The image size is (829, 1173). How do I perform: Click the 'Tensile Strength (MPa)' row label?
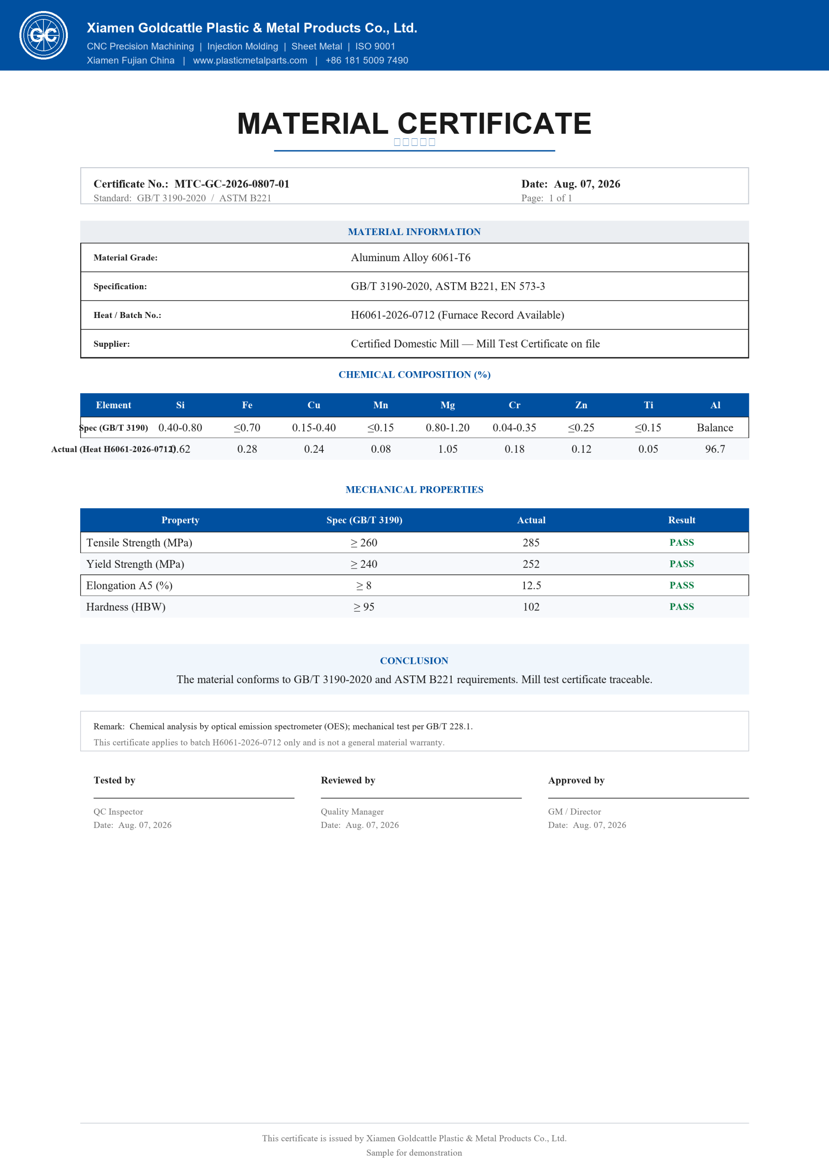click(x=139, y=543)
